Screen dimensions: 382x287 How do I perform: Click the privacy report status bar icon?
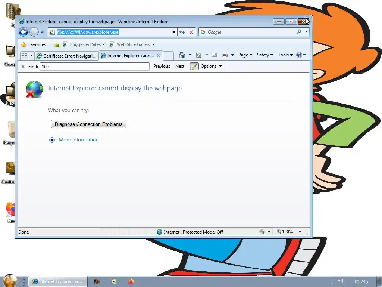(x=262, y=232)
